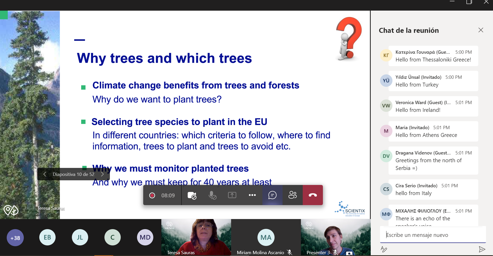Click question mark figure on slide

348,39
